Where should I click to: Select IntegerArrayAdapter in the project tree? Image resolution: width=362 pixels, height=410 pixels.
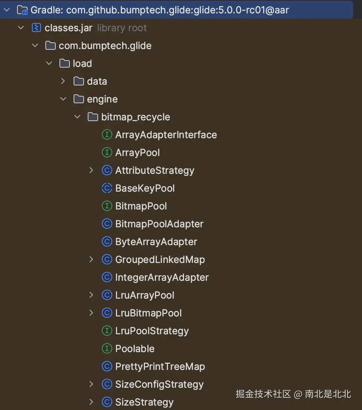coord(162,277)
